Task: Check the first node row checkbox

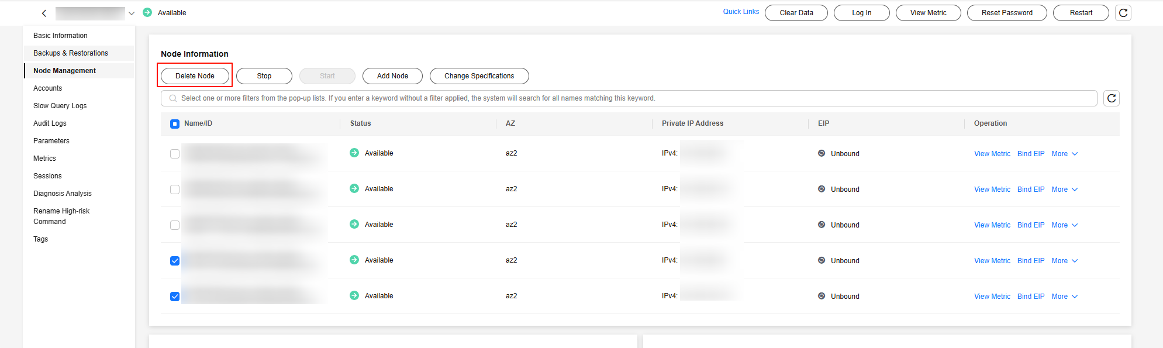Action: (x=175, y=154)
